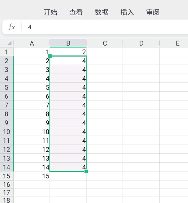Select row 17 header
Image resolution: width=188 pixels, height=203 pixels.
(7, 192)
